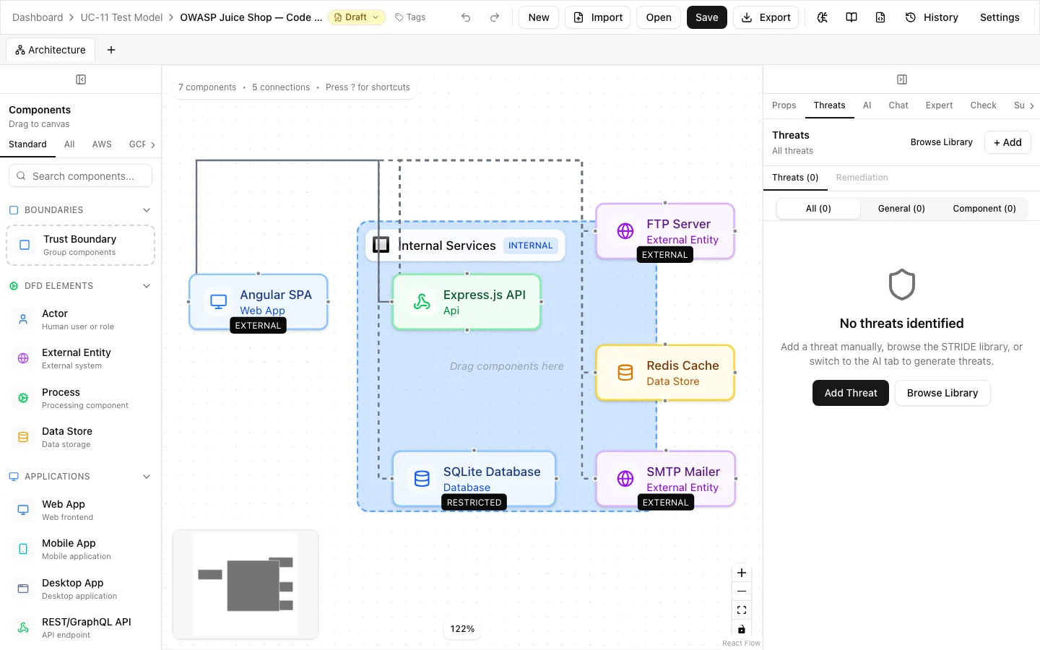Show more component category tabs via chevron

[x=153, y=144]
